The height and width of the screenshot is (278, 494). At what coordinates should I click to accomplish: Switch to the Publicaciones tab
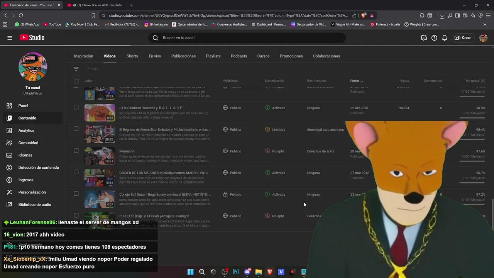[x=183, y=56]
